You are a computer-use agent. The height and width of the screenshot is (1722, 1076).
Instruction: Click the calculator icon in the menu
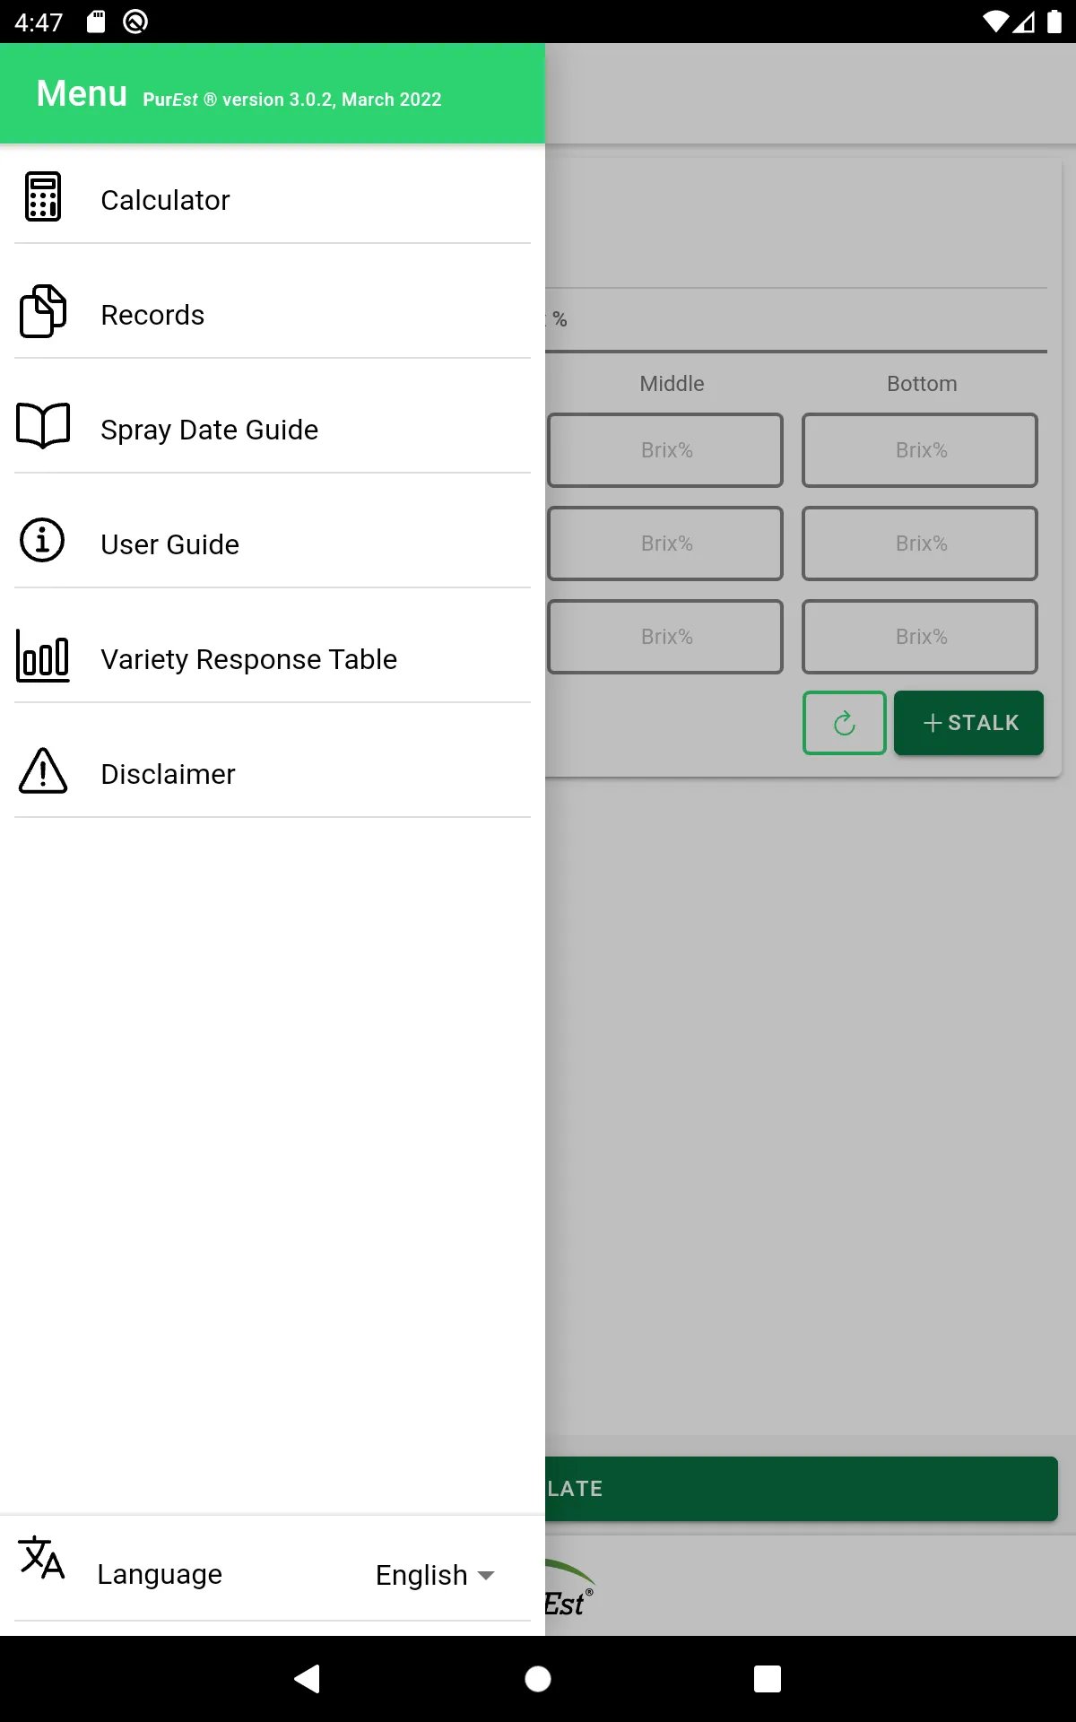(43, 196)
